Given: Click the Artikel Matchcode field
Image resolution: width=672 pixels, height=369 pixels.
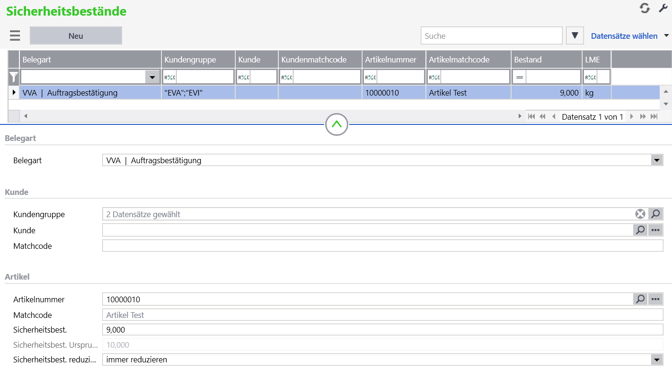Looking at the screenshot, I should (383, 315).
